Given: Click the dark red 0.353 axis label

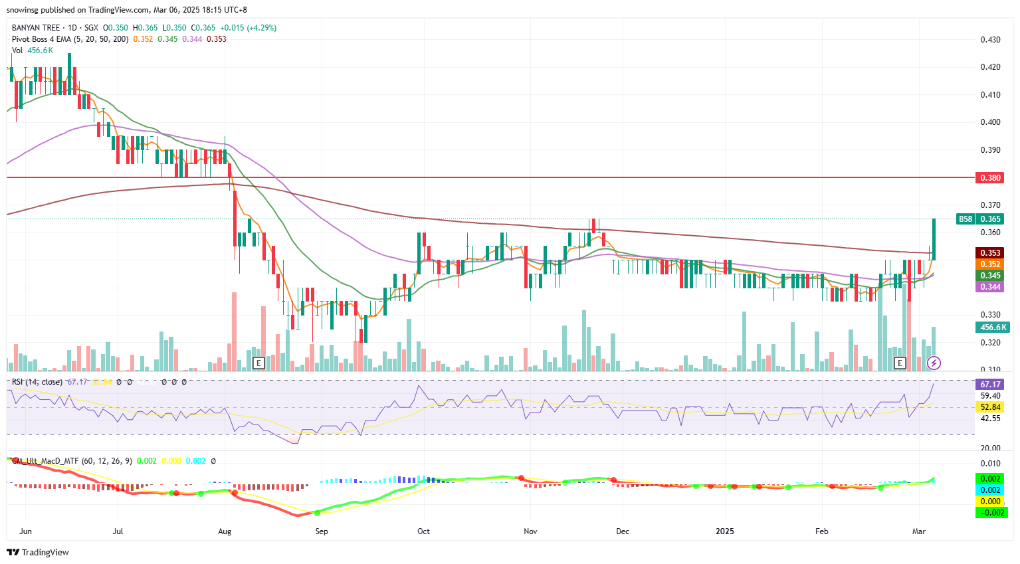Looking at the screenshot, I should (x=991, y=252).
